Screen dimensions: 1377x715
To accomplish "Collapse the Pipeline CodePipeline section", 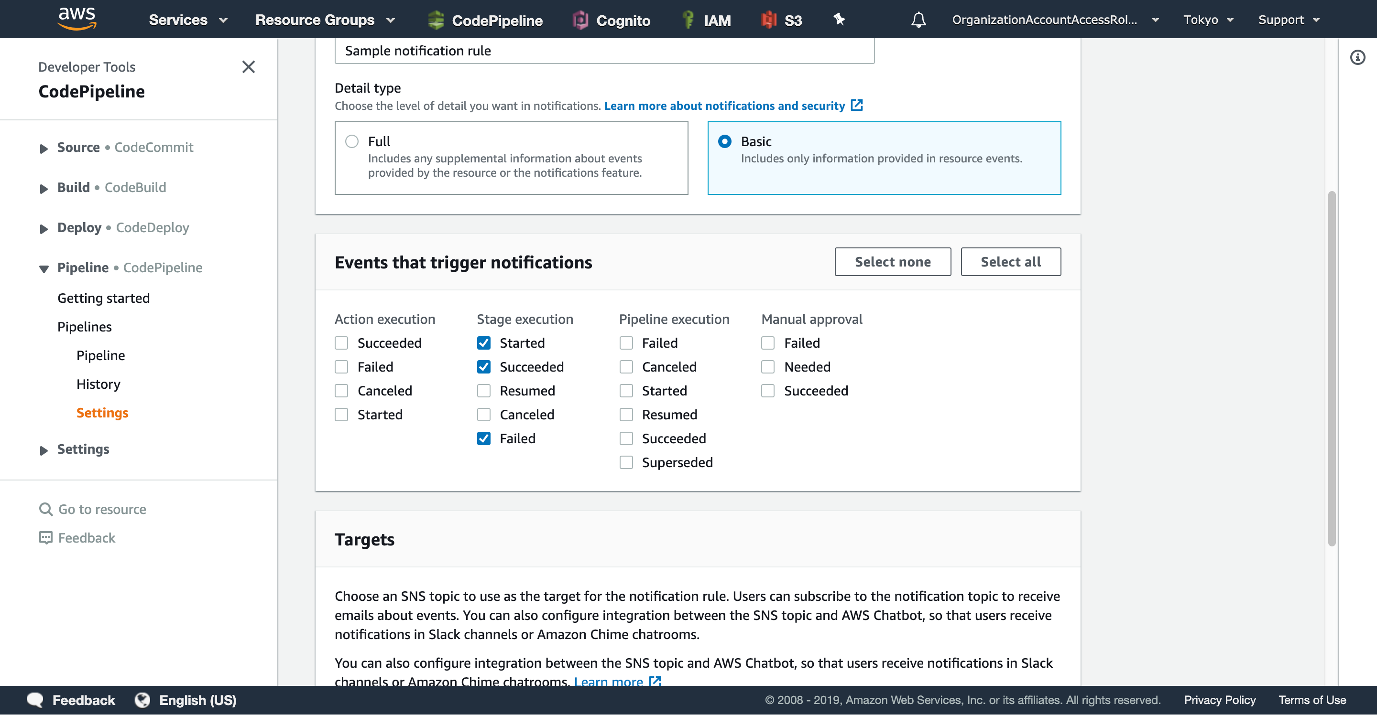I will [44, 268].
